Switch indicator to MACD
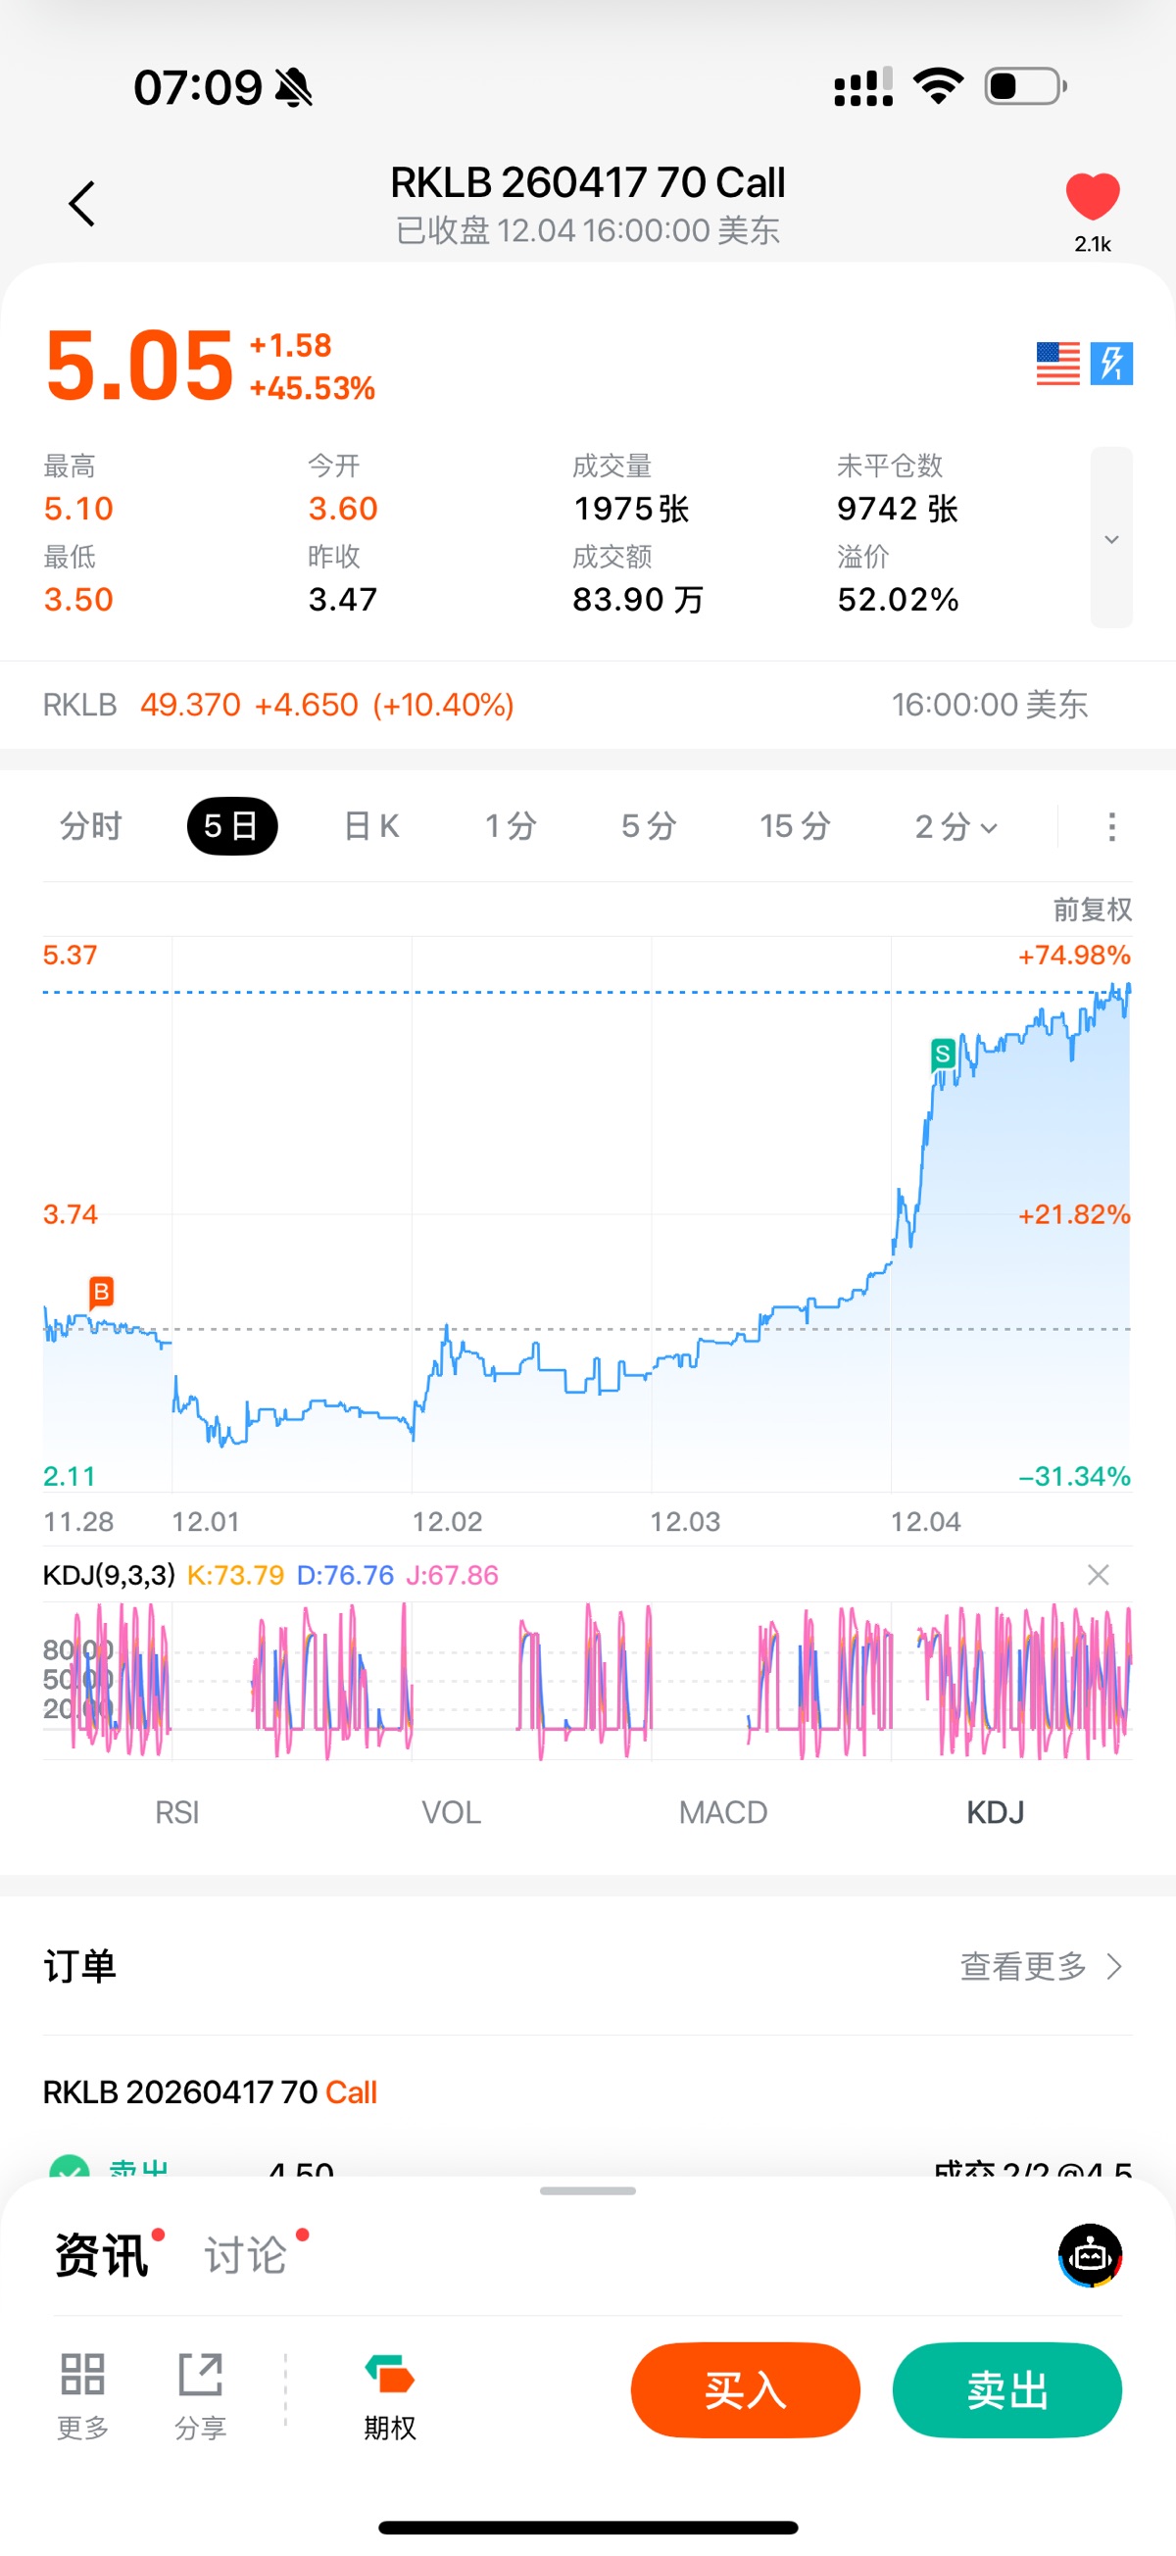This screenshot has width=1176, height=2556. pos(722,1813)
